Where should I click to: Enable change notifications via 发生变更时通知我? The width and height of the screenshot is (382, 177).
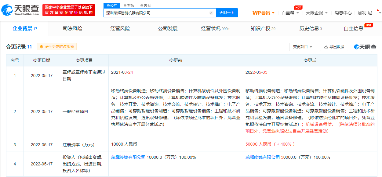pos(56,47)
